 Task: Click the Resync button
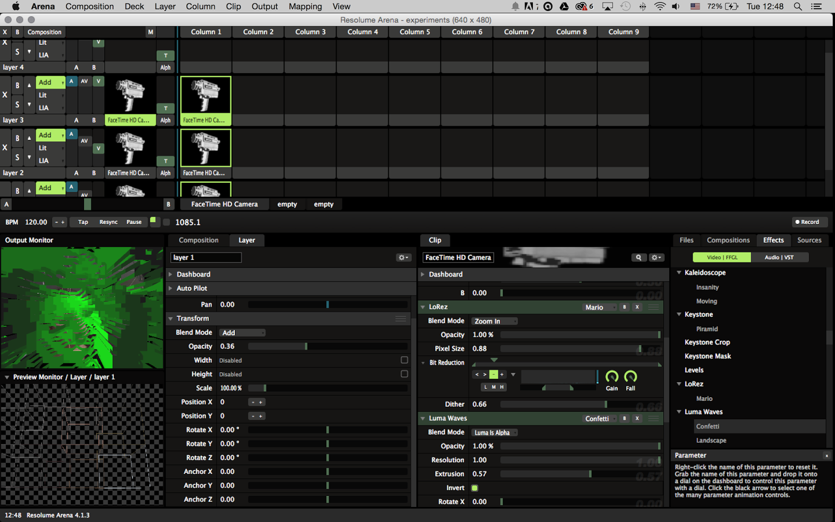click(x=109, y=222)
